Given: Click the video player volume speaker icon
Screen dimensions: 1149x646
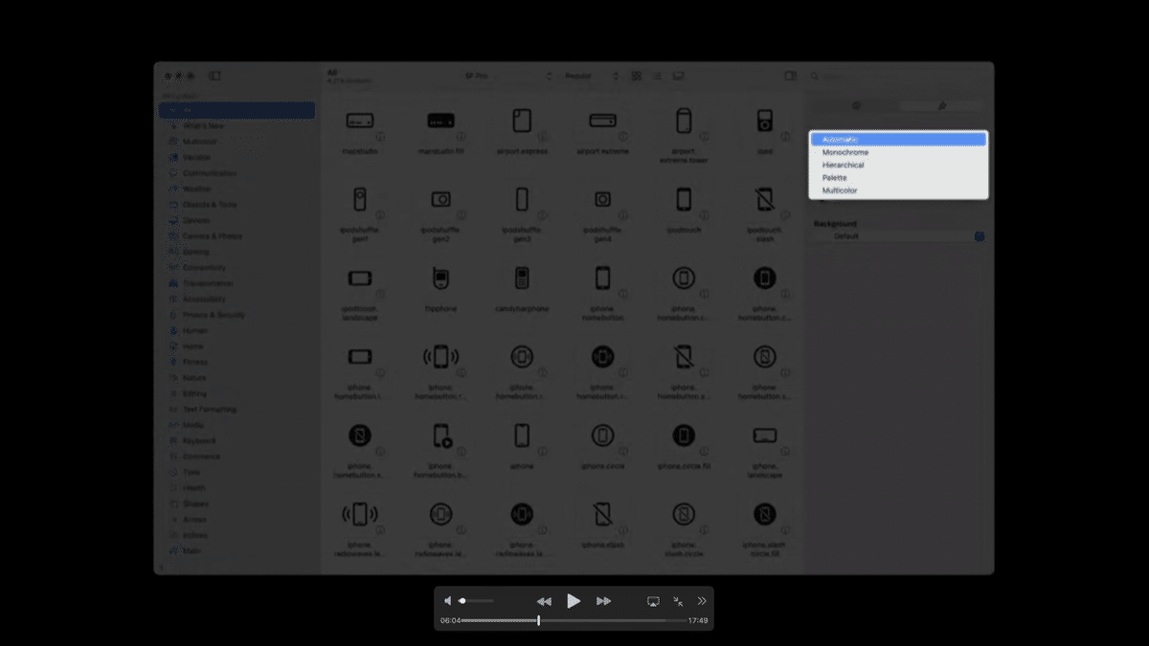Looking at the screenshot, I should [x=447, y=601].
